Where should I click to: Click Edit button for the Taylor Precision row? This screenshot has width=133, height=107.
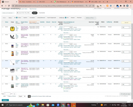click(x=125, y=28)
